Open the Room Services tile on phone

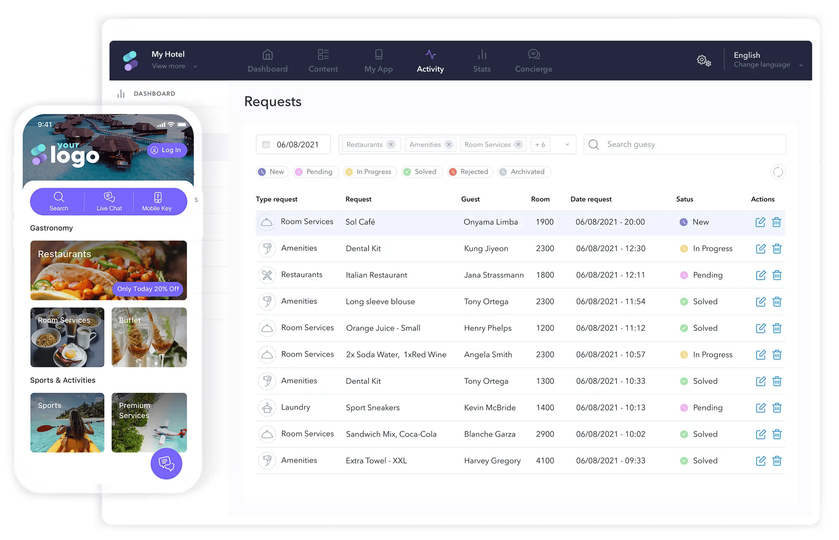[67, 337]
